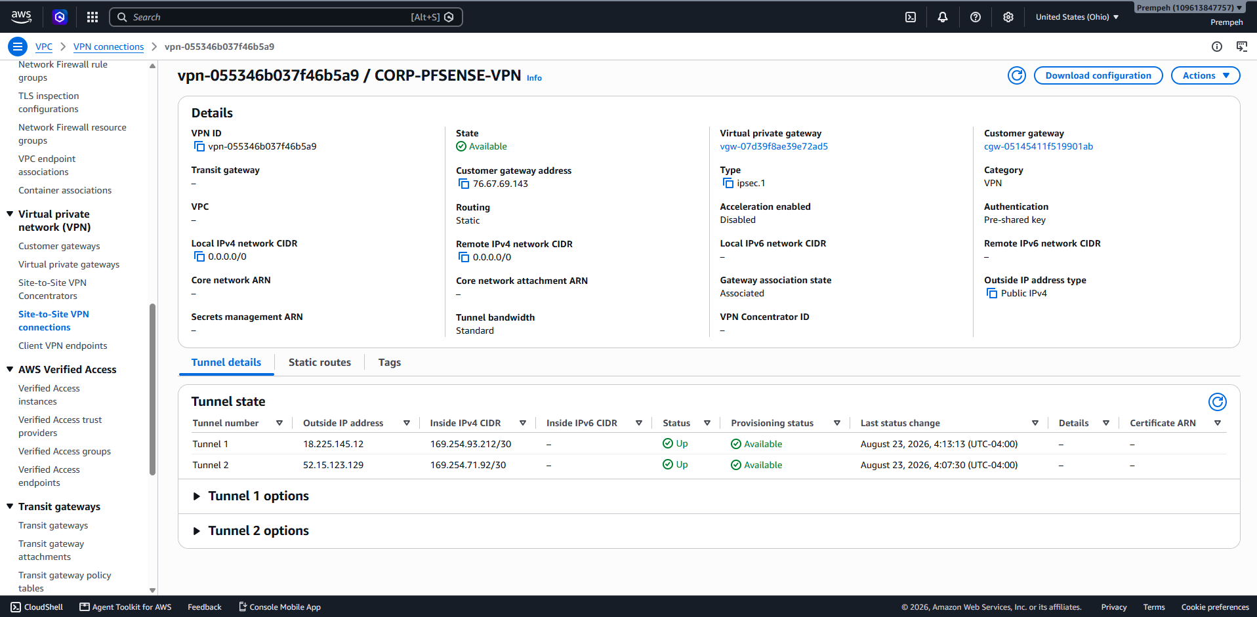Open the help question mark icon
The width and height of the screenshot is (1257, 617).
(976, 17)
